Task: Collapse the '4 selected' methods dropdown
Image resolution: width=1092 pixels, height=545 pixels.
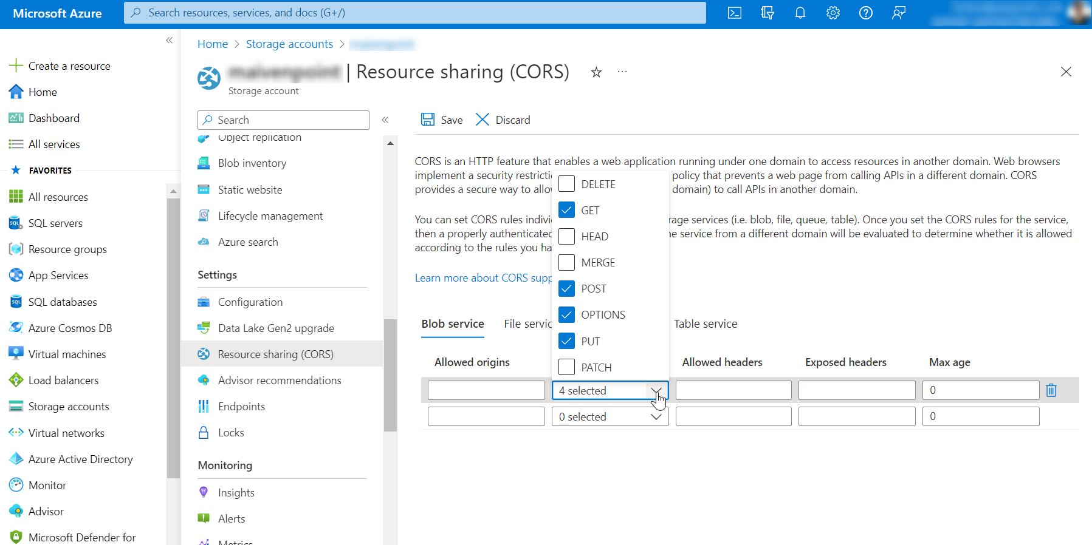Action: point(610,390)
